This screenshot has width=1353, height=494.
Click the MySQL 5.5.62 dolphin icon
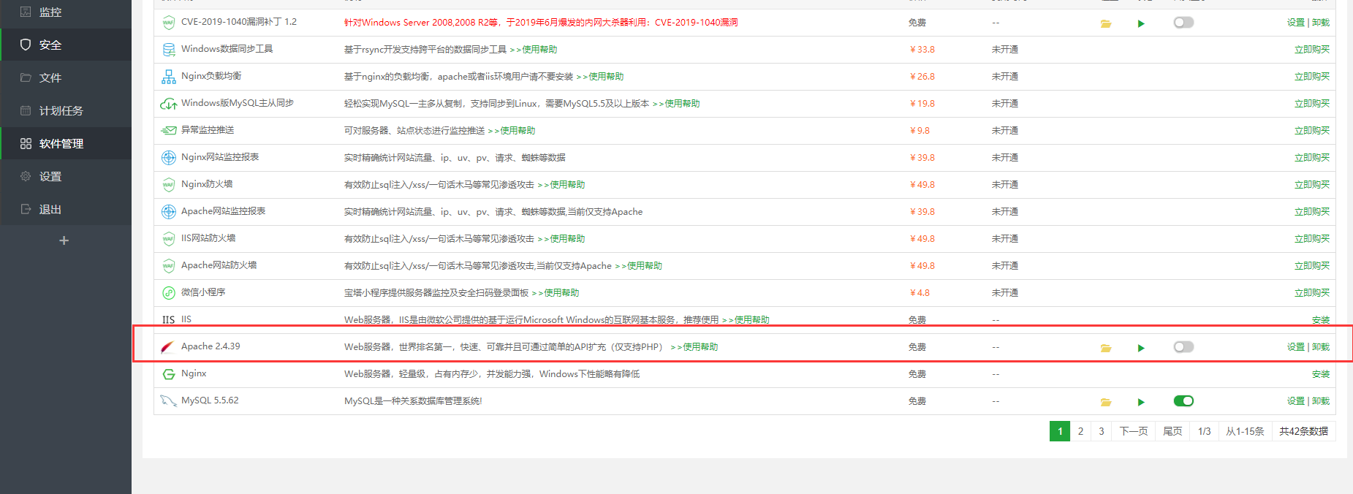tap(168, 401)
